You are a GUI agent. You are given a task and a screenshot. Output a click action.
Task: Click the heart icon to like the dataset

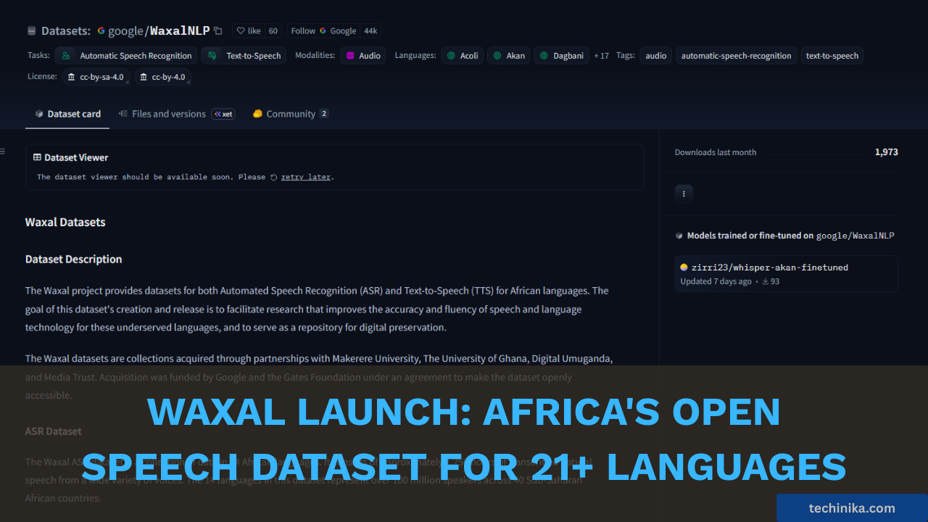[240, 30]
